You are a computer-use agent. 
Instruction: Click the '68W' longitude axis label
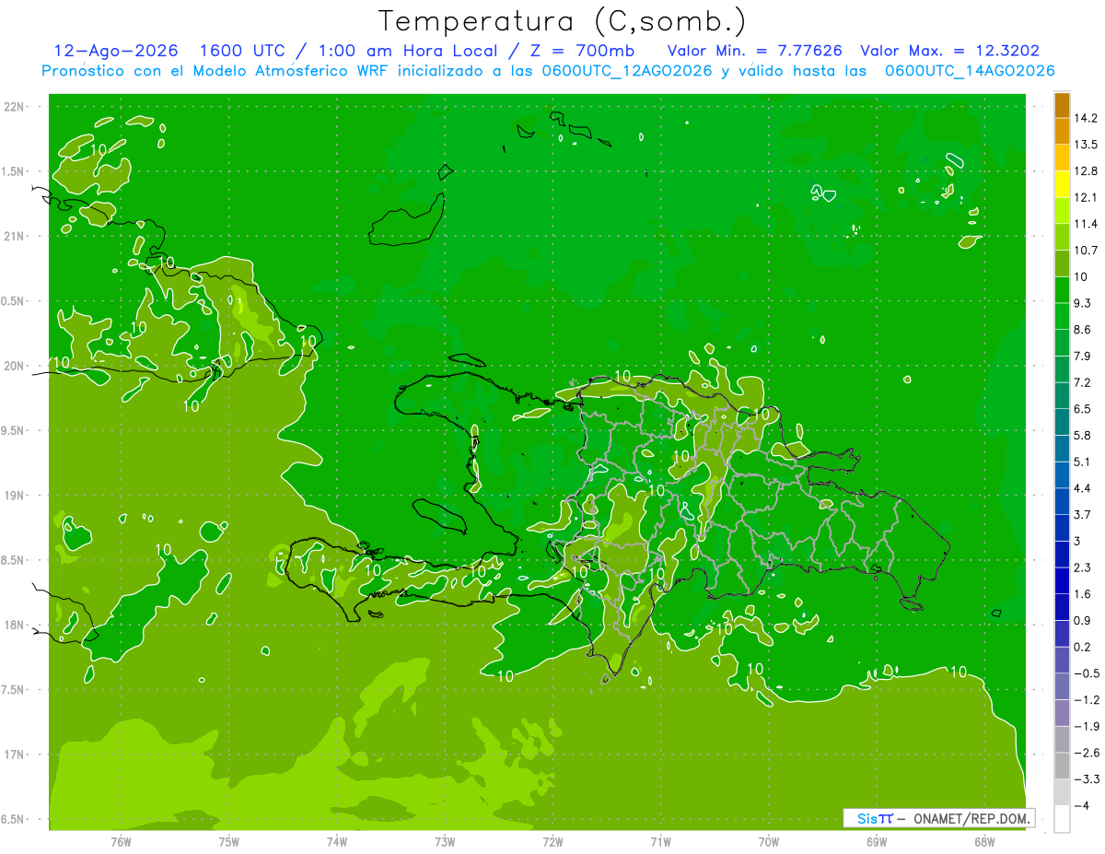(983, 841)
